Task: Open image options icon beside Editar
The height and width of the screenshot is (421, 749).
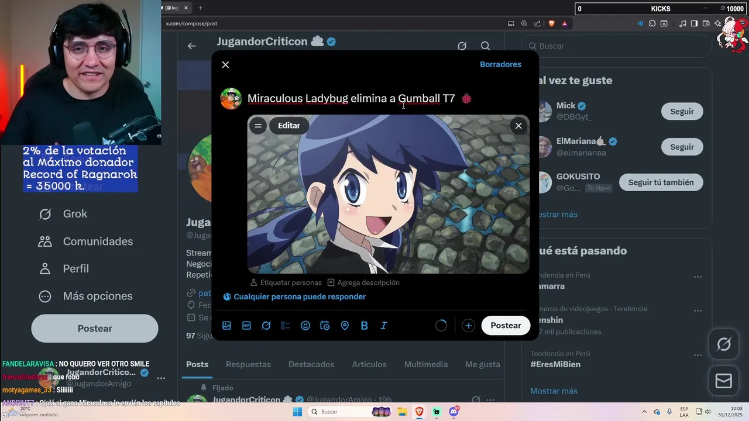Action: [x=257, y=126]
